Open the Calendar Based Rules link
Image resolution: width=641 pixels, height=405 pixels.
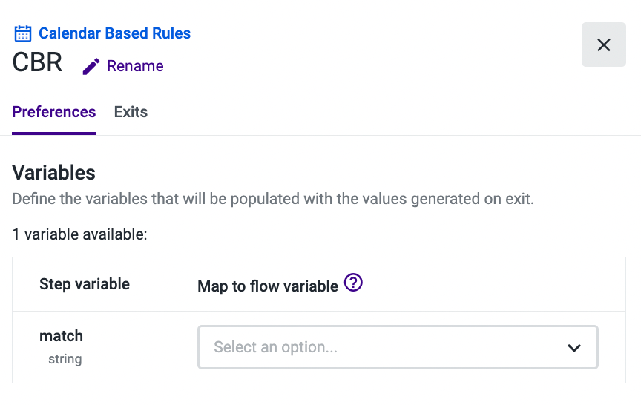(x=114, y=33)
